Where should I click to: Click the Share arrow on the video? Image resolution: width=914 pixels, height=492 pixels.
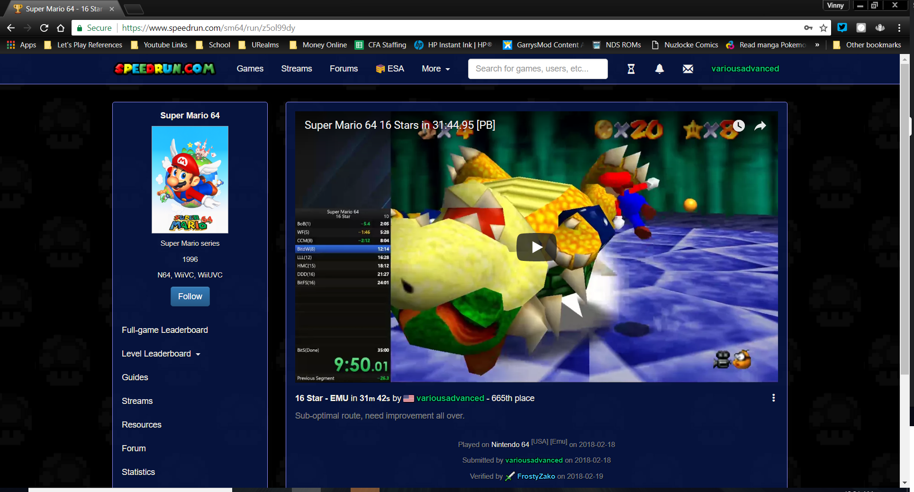click(x=760, y=125)
